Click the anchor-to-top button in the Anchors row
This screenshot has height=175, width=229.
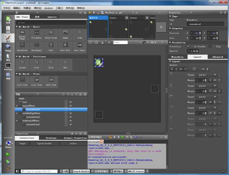pos(172,69)
